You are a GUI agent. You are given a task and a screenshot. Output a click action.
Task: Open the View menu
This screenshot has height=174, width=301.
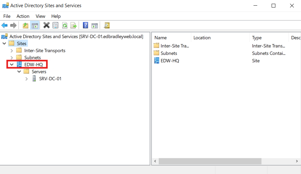pyautogui.click(x=40, y=16)
